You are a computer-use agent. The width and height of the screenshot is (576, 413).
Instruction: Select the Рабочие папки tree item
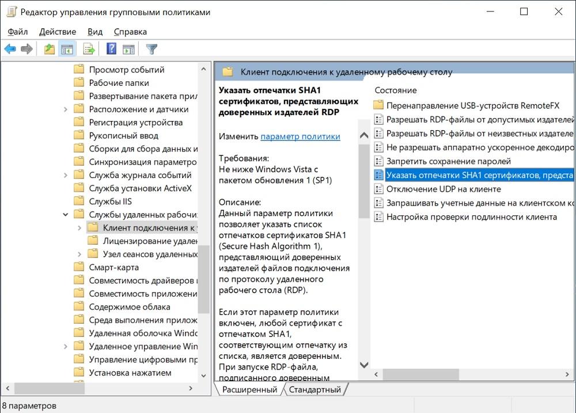pyautogui.click(x=119, y=83)
